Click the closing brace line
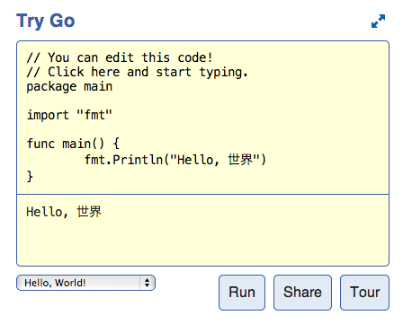 click(x=30, y=176)
